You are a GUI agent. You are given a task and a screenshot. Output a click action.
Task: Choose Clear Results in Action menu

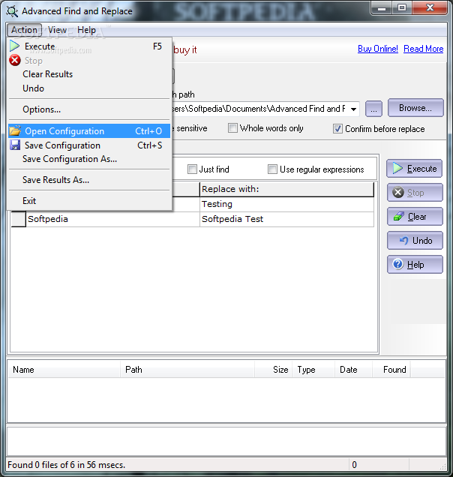89,74
